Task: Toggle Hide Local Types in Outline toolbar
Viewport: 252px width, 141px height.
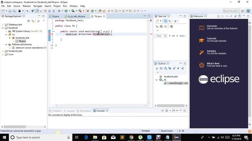Action: (183, 69)
